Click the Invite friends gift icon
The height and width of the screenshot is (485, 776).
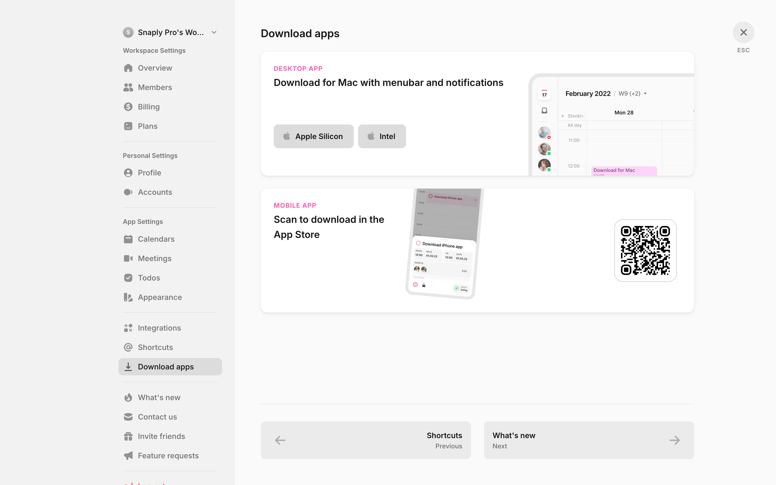(128, 436)
